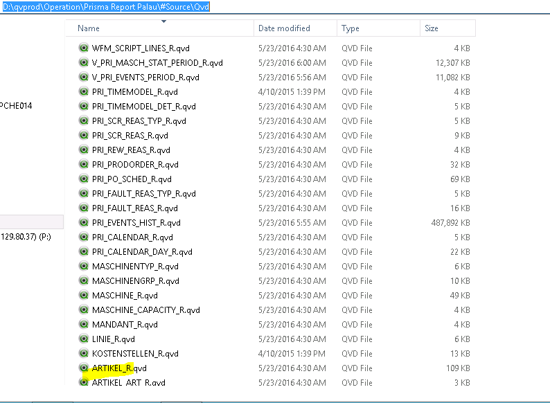Toggle sort arrow above the Name column
Image resolution: width=550 pixels, height=403 pixels.
point(163,21)
